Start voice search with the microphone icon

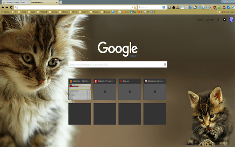click(165, 64)
